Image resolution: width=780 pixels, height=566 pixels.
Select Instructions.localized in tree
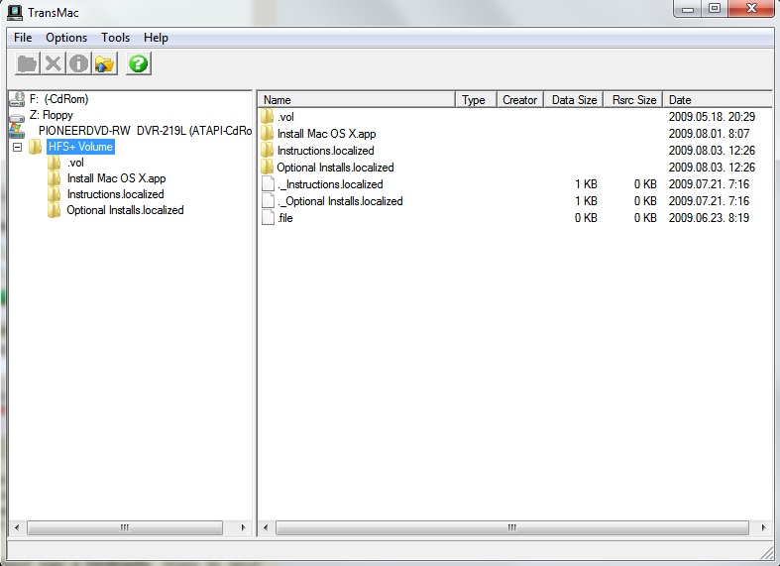[x=115, y=194]
